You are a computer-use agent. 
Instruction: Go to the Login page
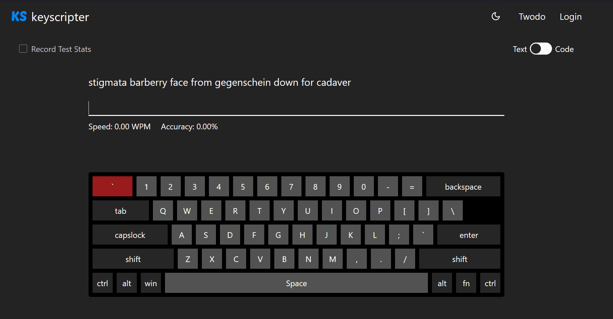[x=570, y=17]
